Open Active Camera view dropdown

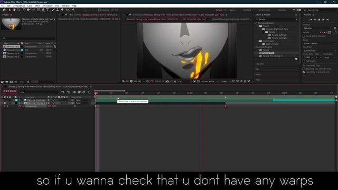[x=209, y=81]
